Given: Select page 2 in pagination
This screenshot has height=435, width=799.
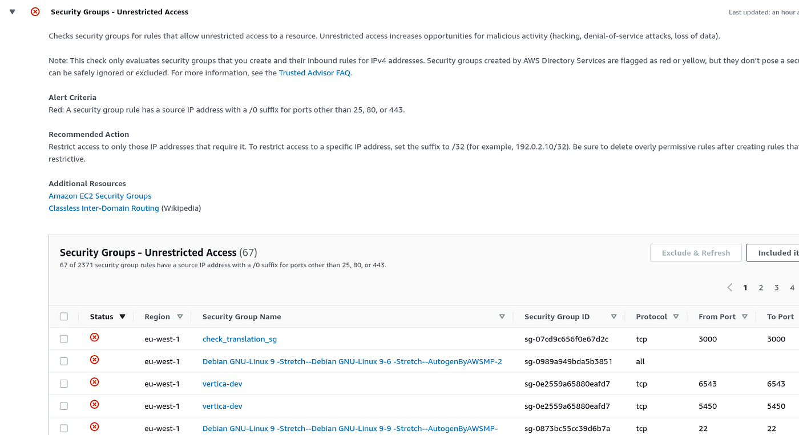Looking at the screenshot, I should pyautogui.click(x=761, y=288).
